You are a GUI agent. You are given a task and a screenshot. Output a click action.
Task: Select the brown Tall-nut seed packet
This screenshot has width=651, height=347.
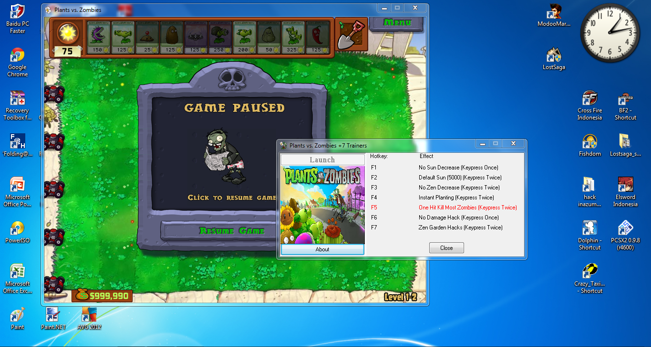pos(171,37)
